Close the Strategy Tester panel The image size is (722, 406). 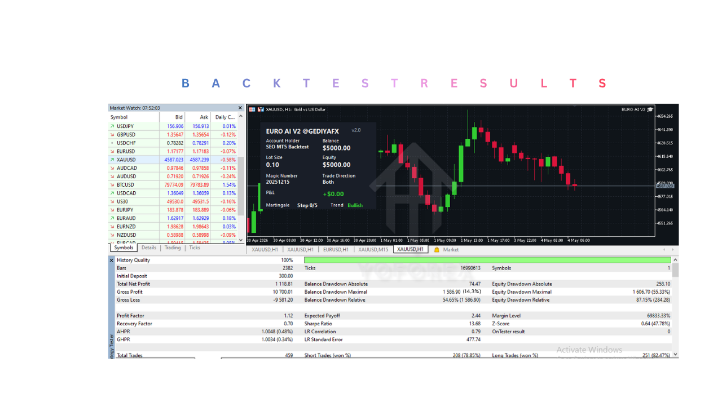(x=111, y=261)
